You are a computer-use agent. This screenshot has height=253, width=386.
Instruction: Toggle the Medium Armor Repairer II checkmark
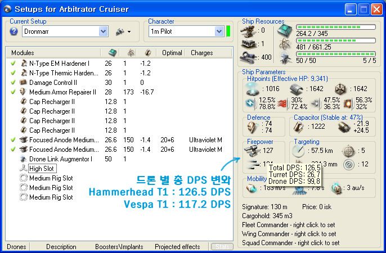13,92
